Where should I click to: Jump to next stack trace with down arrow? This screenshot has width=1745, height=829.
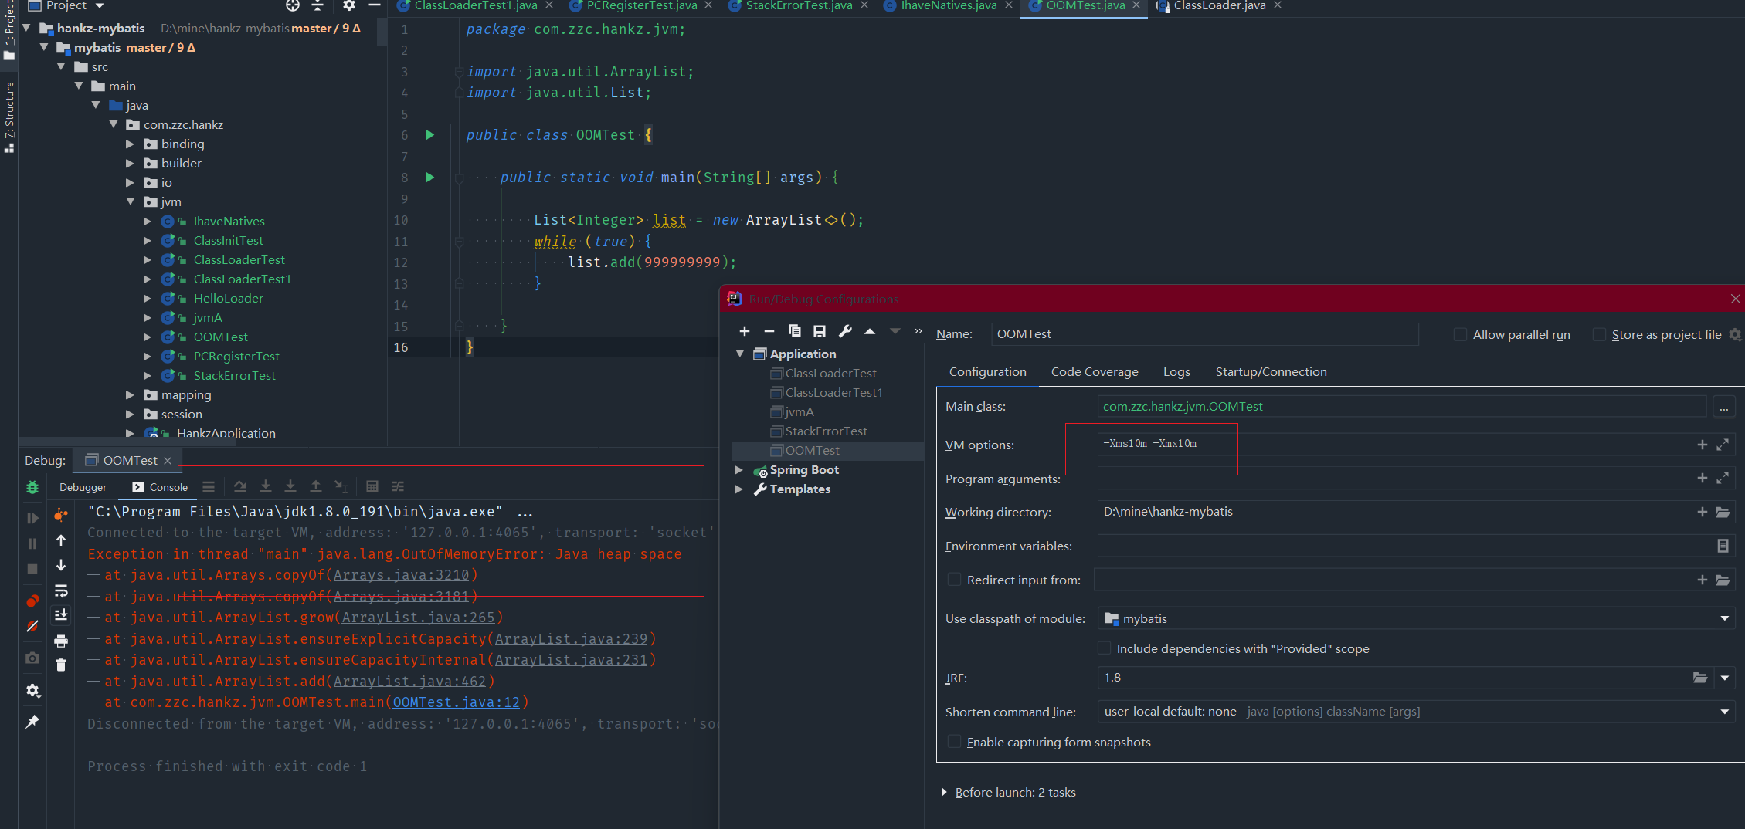pos(61,565)
